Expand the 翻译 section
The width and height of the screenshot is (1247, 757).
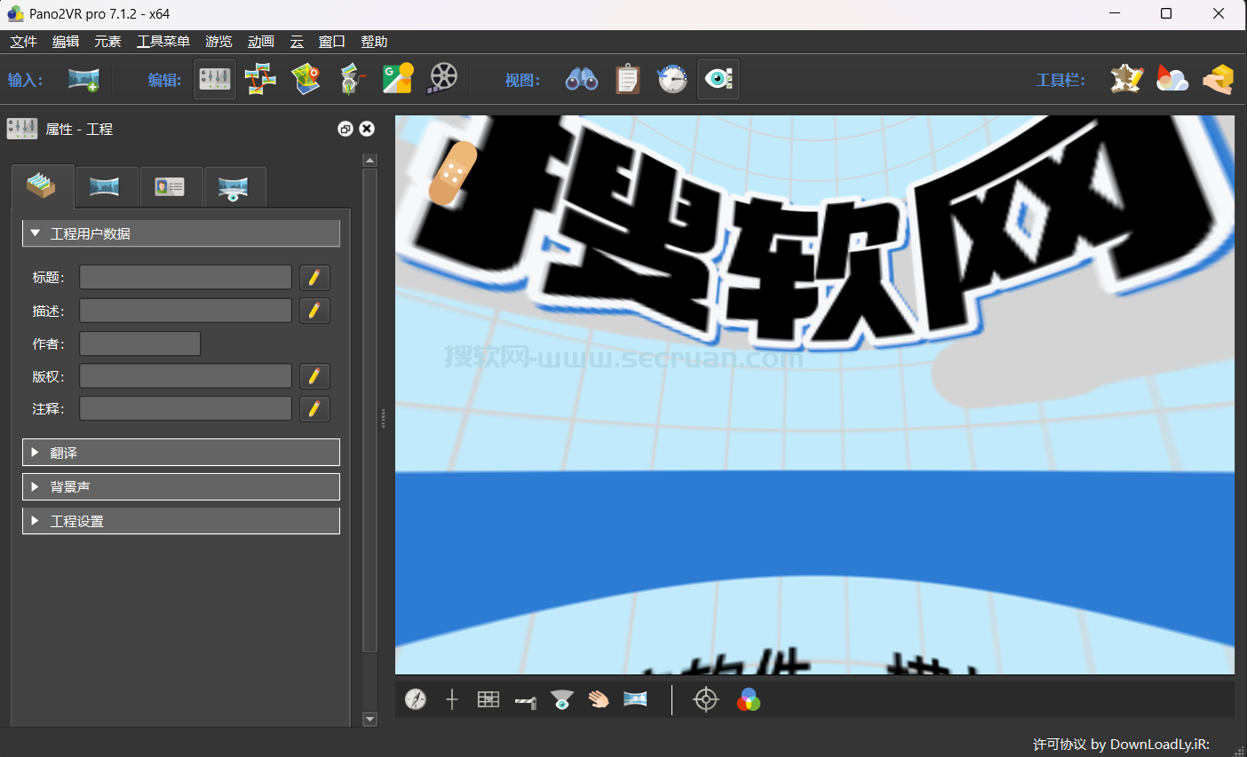181,453
